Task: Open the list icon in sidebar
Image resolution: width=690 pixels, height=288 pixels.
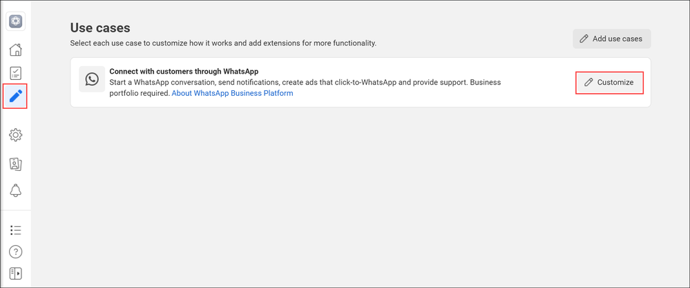Action: 15,230
